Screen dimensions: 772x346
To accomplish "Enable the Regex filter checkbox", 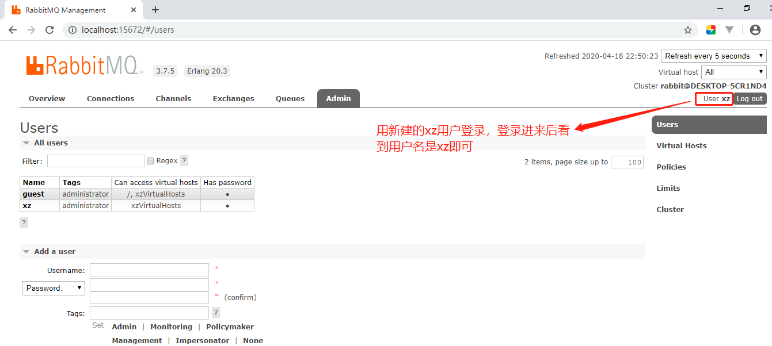I will (x=150, y=161).
